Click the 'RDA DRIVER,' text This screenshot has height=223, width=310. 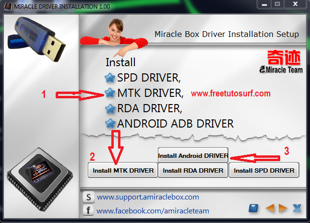pos(149,108)
